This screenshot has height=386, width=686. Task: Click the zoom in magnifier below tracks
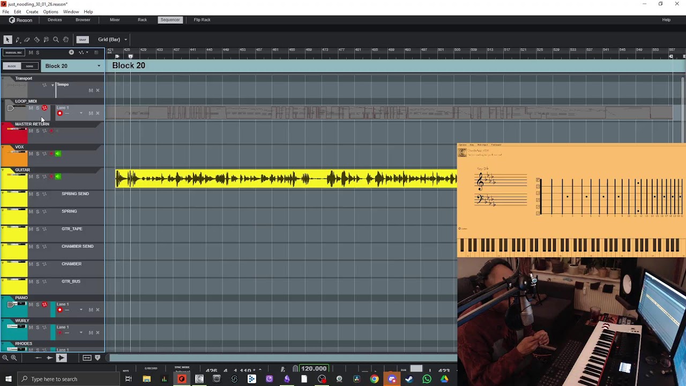point(14,358)
